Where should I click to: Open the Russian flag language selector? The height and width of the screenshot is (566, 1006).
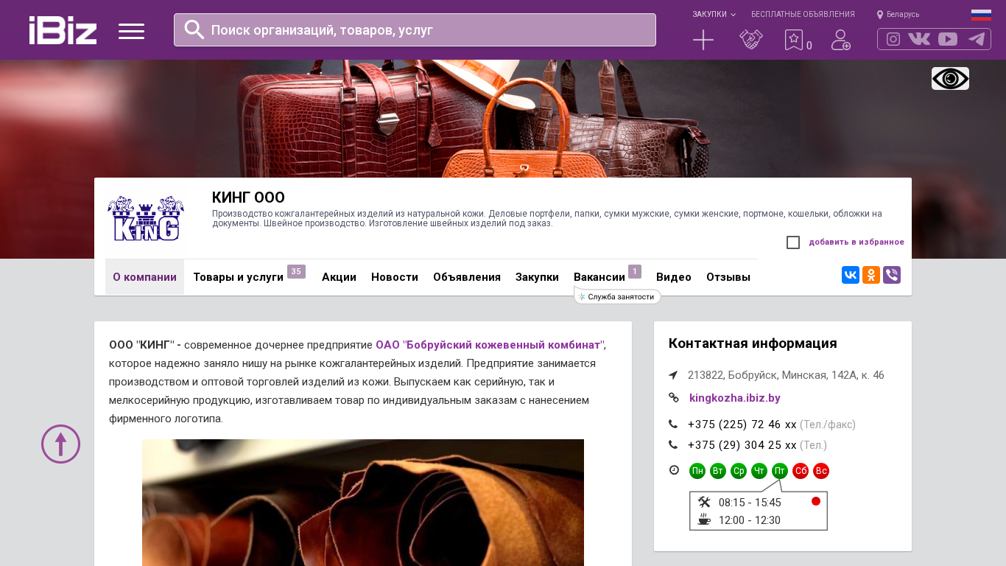[x=981, y=15]
